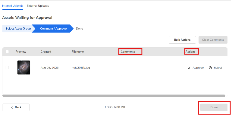
Task: Click the helc2018b.jpg filename text
Action: [x=81, y=68]
